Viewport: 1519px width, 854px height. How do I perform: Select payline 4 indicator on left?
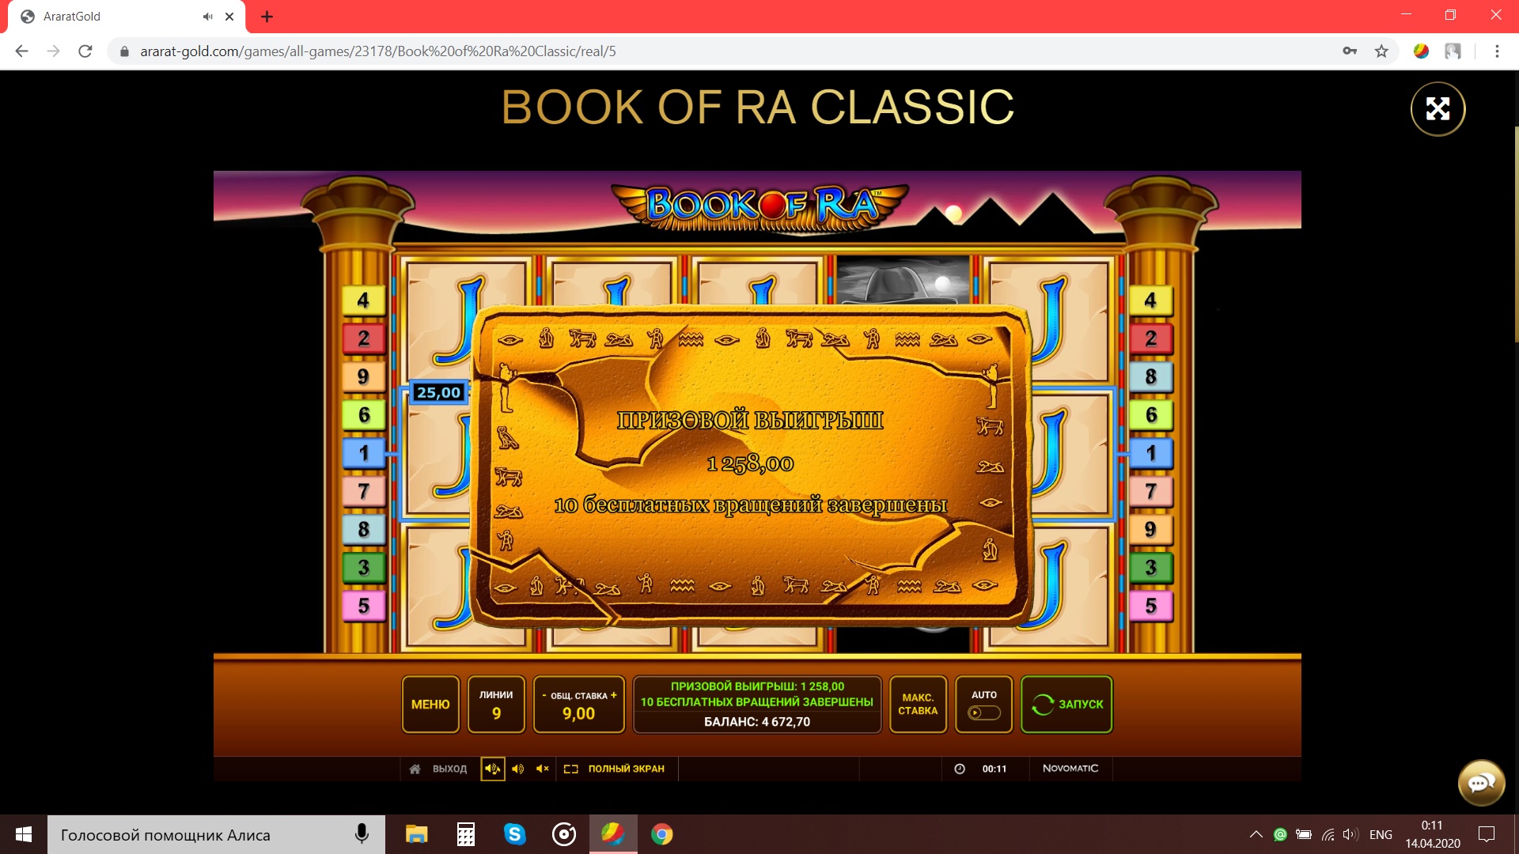[363, 300]
